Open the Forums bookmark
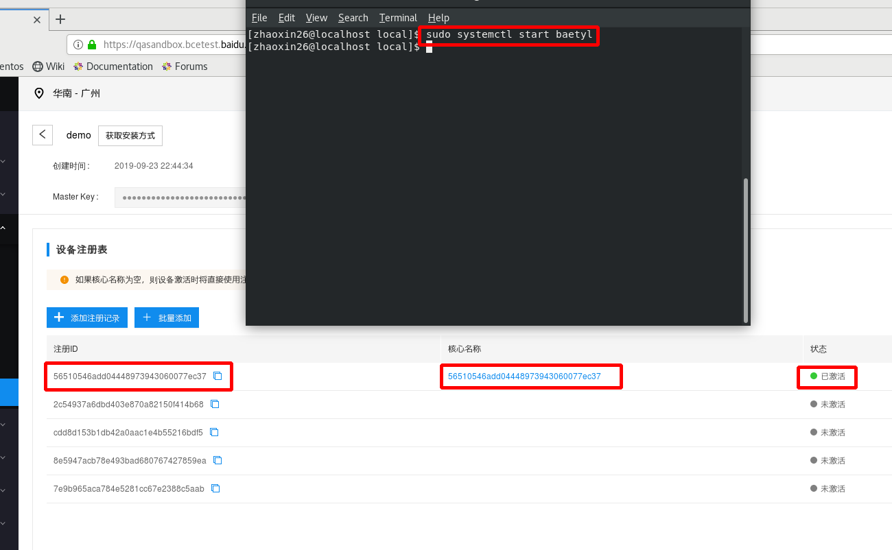The image size is (892, 550). click(185, 67)
